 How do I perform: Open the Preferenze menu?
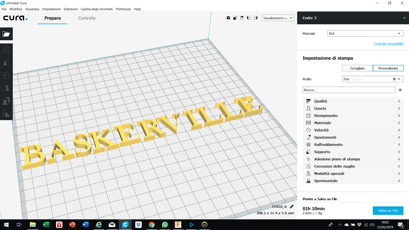tap(123, 9)
